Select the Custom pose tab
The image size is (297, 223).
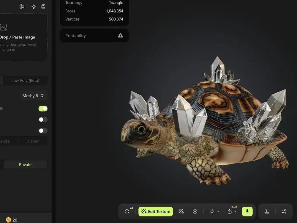coord(32,141)
